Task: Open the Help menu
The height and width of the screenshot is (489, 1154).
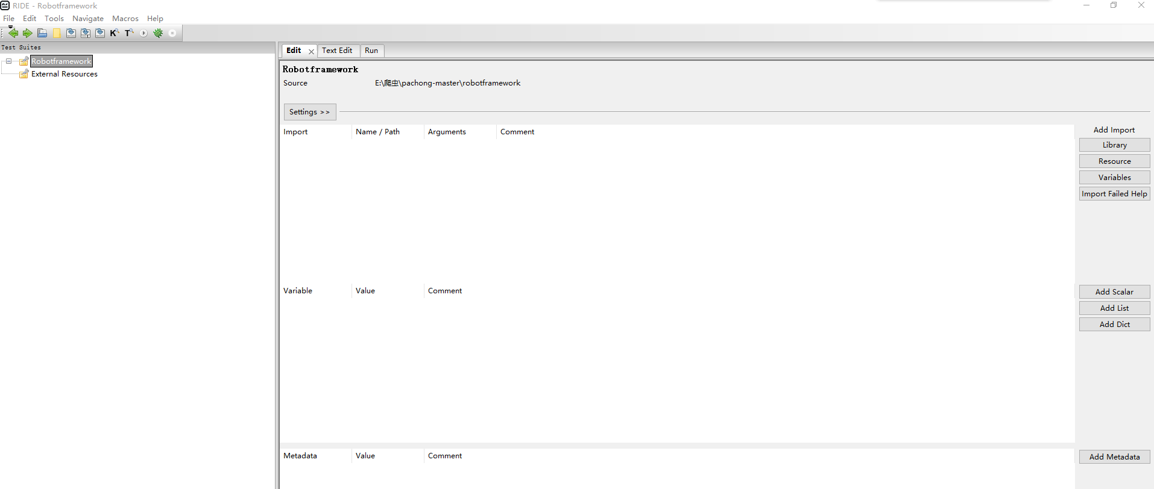Action: 155,19
